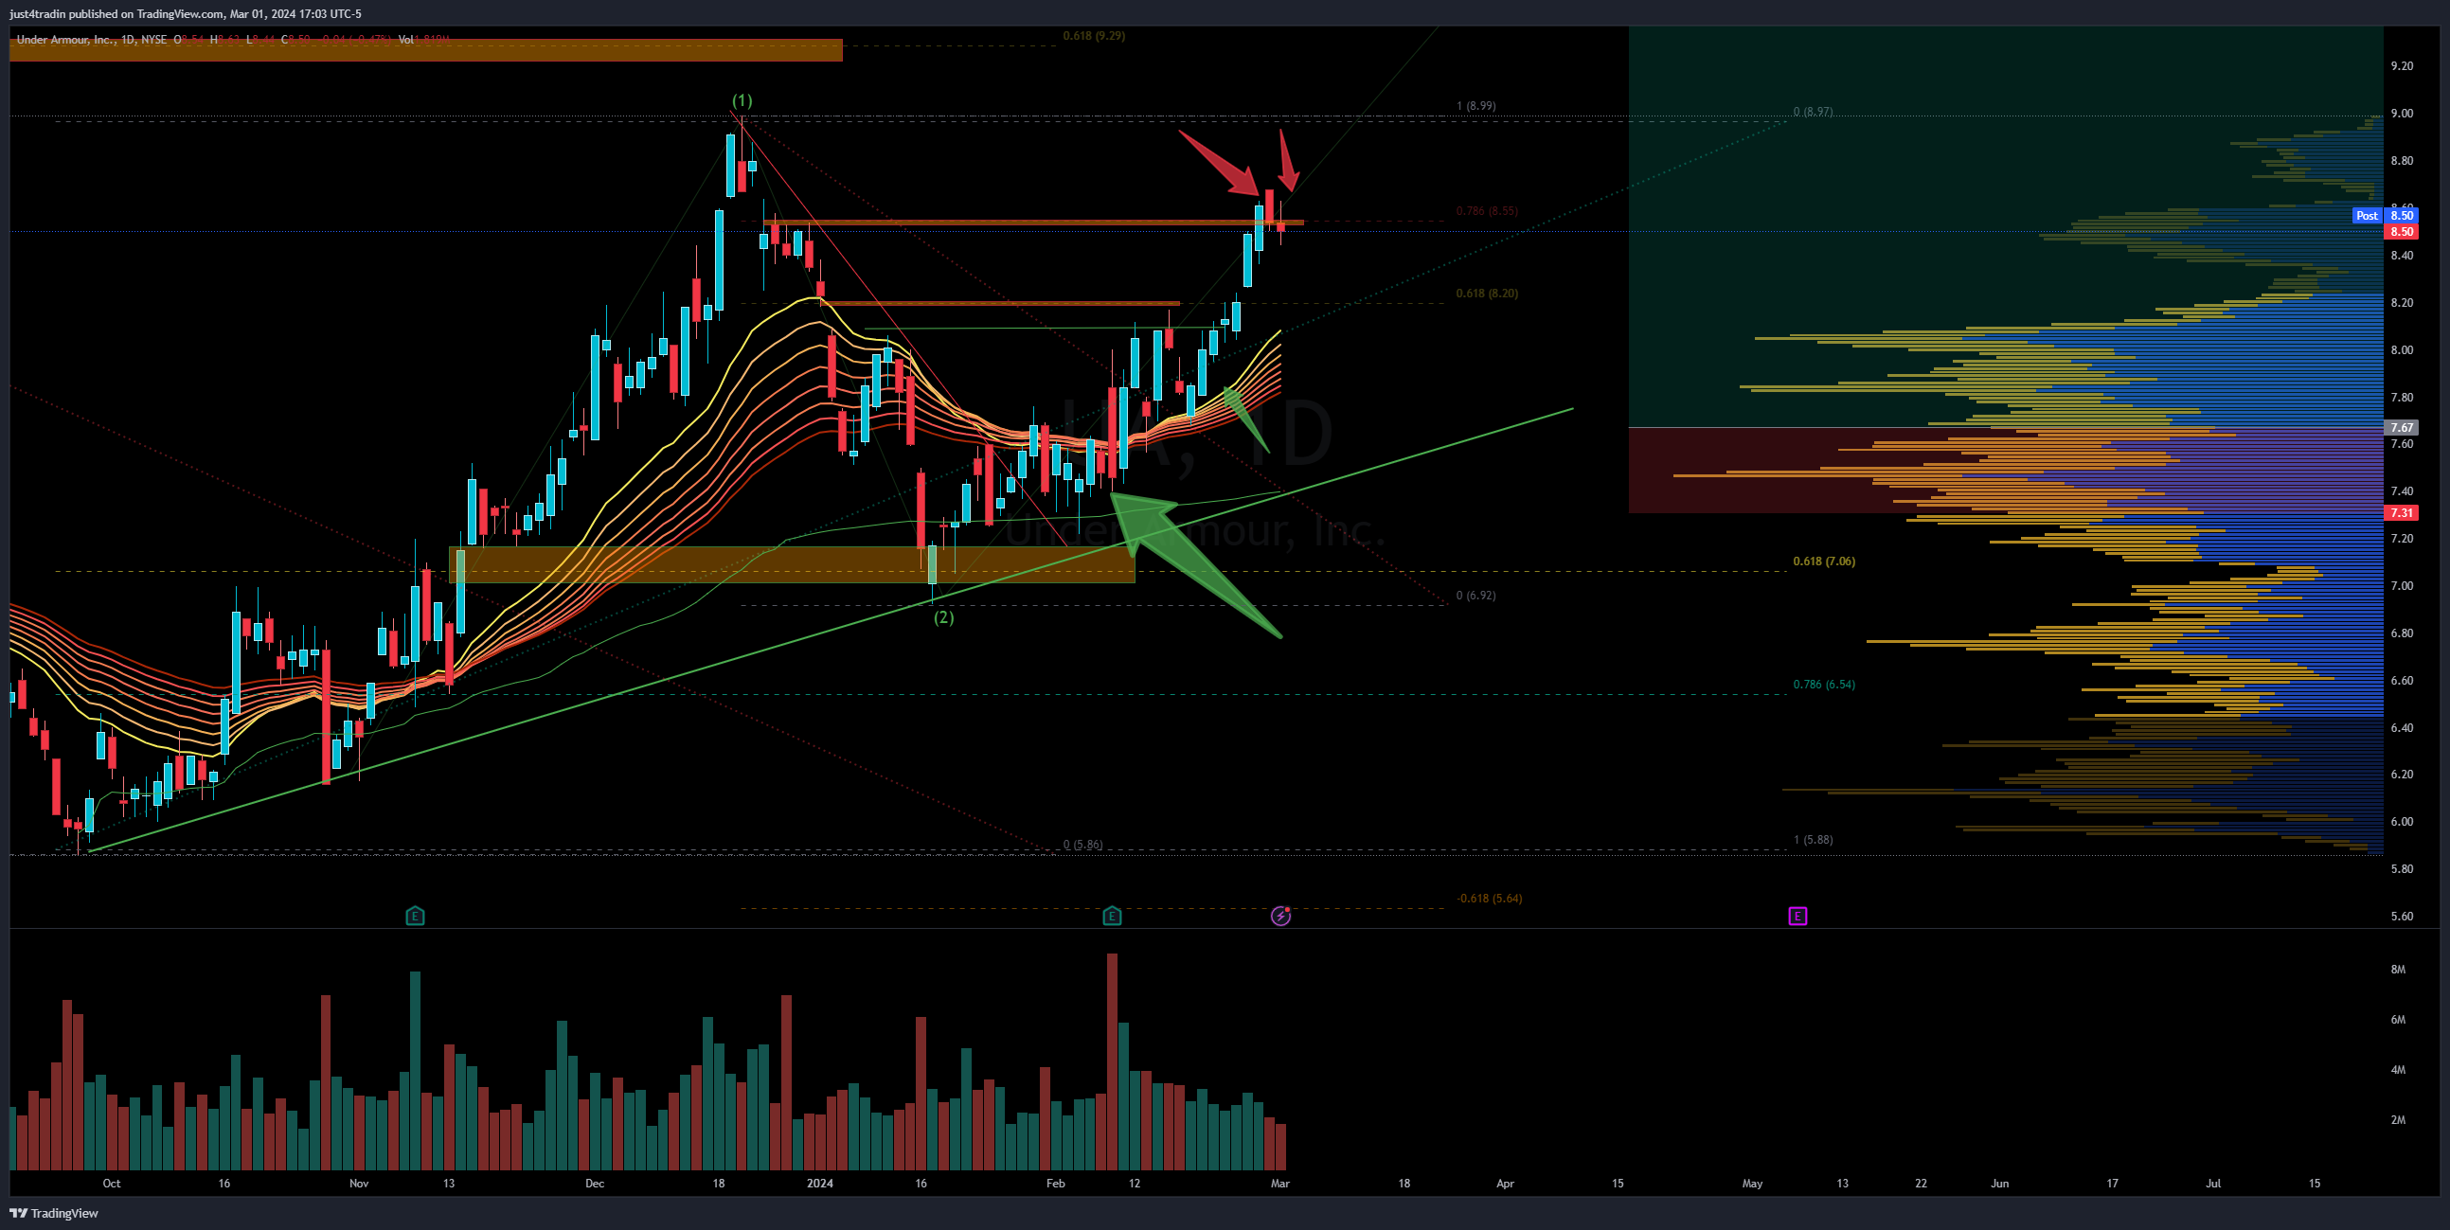This screenshot has height=1230, width=2450.
Task: Click the Fibonacci label 0 (5.86)
Action: [x=1083, y=845]
